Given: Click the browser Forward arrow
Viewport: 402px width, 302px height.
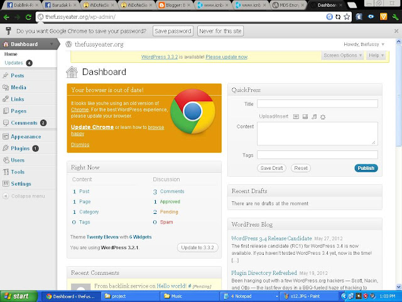Looking at the screenshot, I should [17, 17].
